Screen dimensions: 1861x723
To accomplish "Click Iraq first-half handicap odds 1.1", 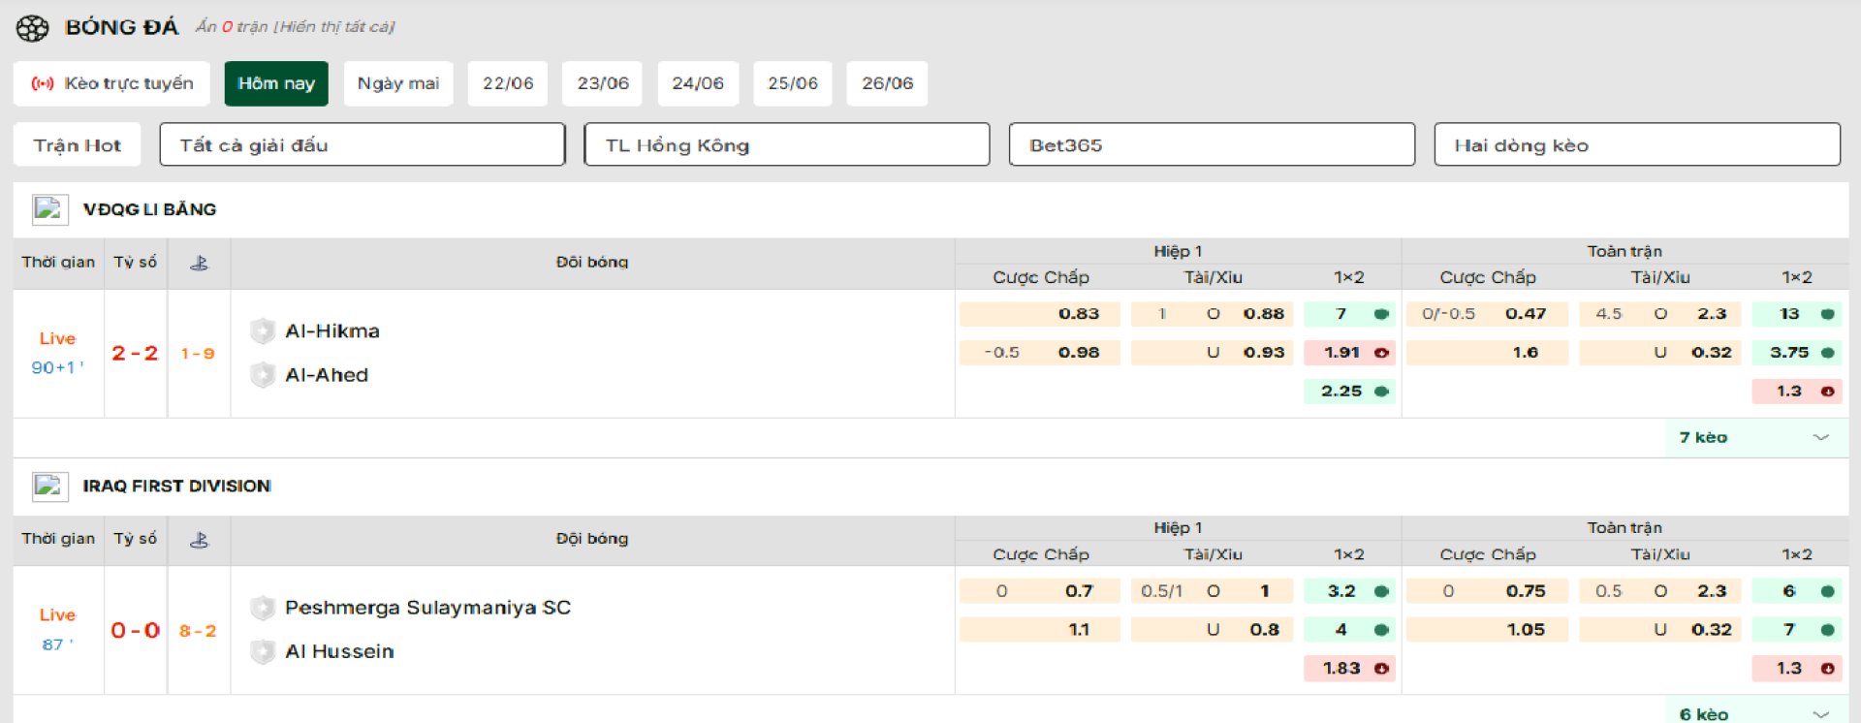I will [1040, 630].
